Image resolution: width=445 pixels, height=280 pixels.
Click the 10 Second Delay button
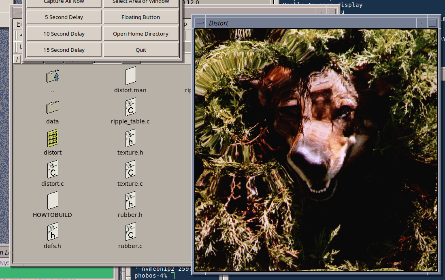(x=64, y=34)
